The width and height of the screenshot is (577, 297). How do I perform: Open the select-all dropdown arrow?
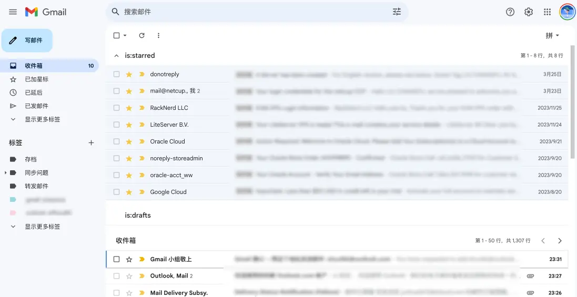125,35
